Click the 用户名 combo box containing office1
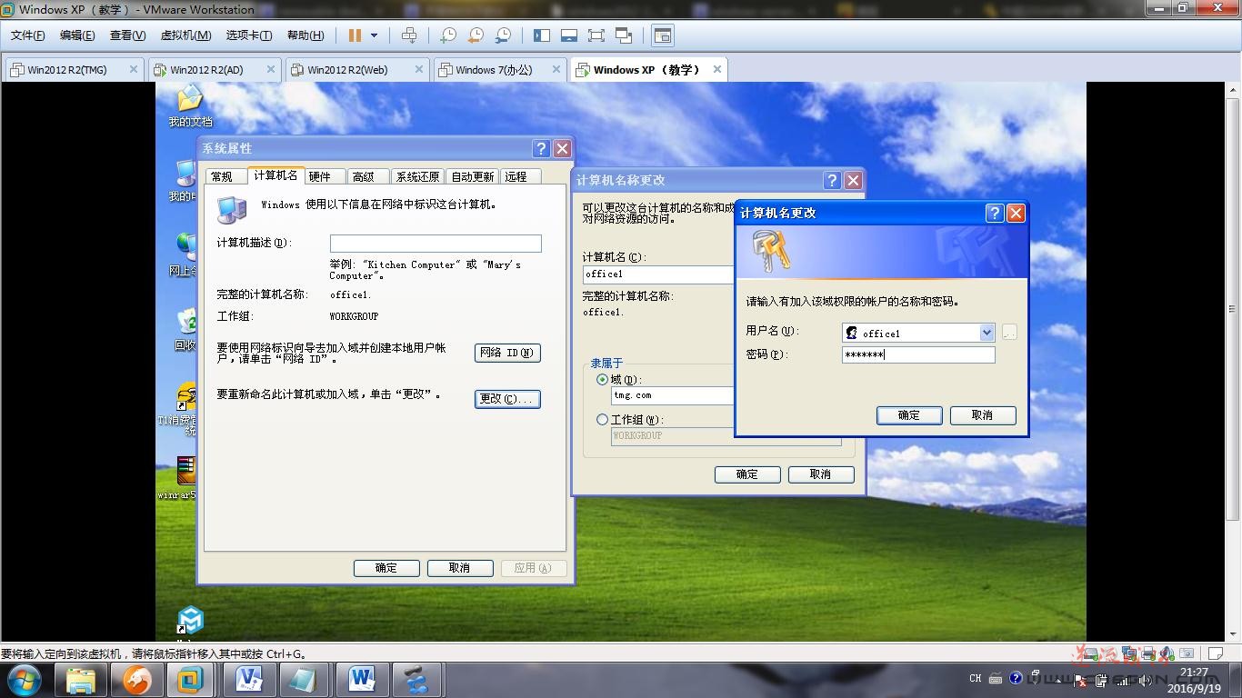The width and height of the screenshot is (1242, 698). [x=918, y=333]
